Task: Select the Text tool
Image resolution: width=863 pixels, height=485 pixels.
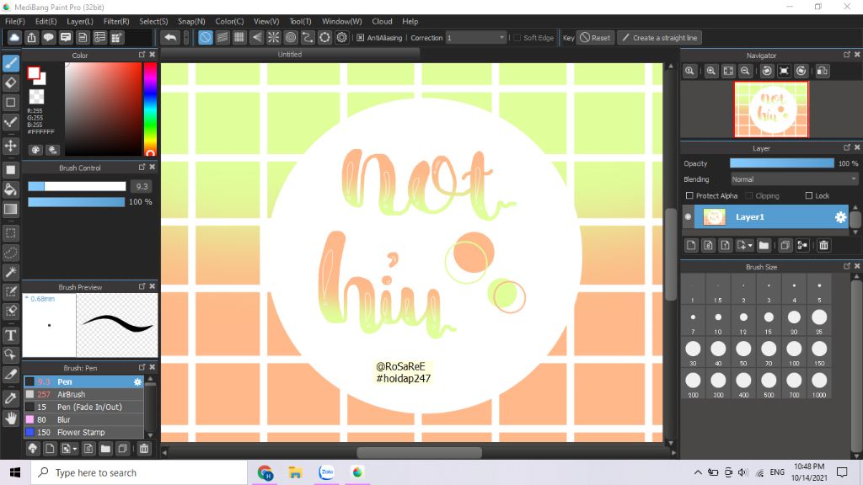Action: point(11,335)
